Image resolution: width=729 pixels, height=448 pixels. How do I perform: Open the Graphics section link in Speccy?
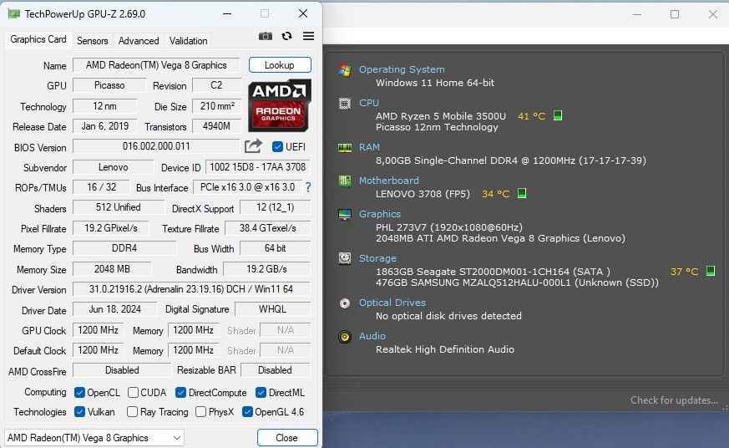379,214
